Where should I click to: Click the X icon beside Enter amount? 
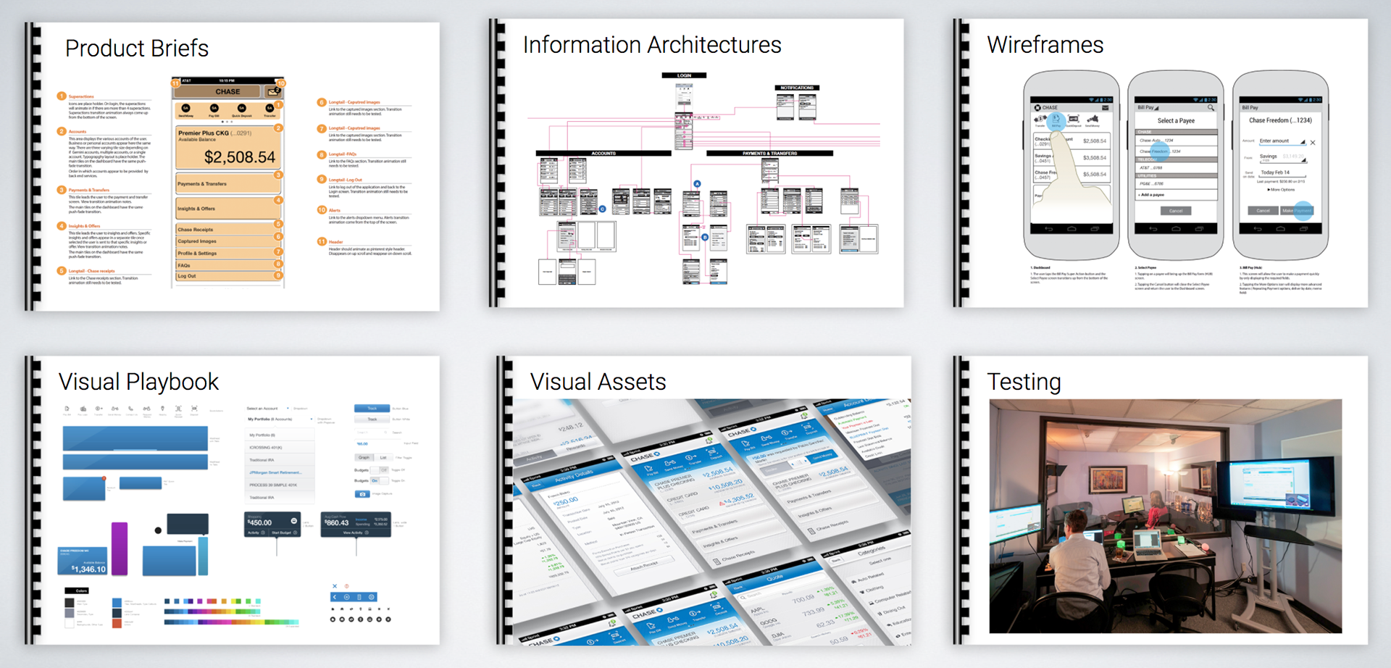(x=1313, y=143)
